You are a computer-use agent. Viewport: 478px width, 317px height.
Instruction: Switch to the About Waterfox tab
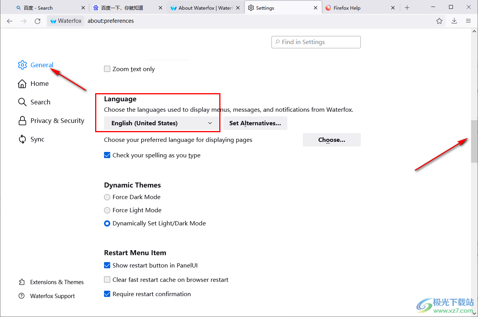click(x=205, y=8)
